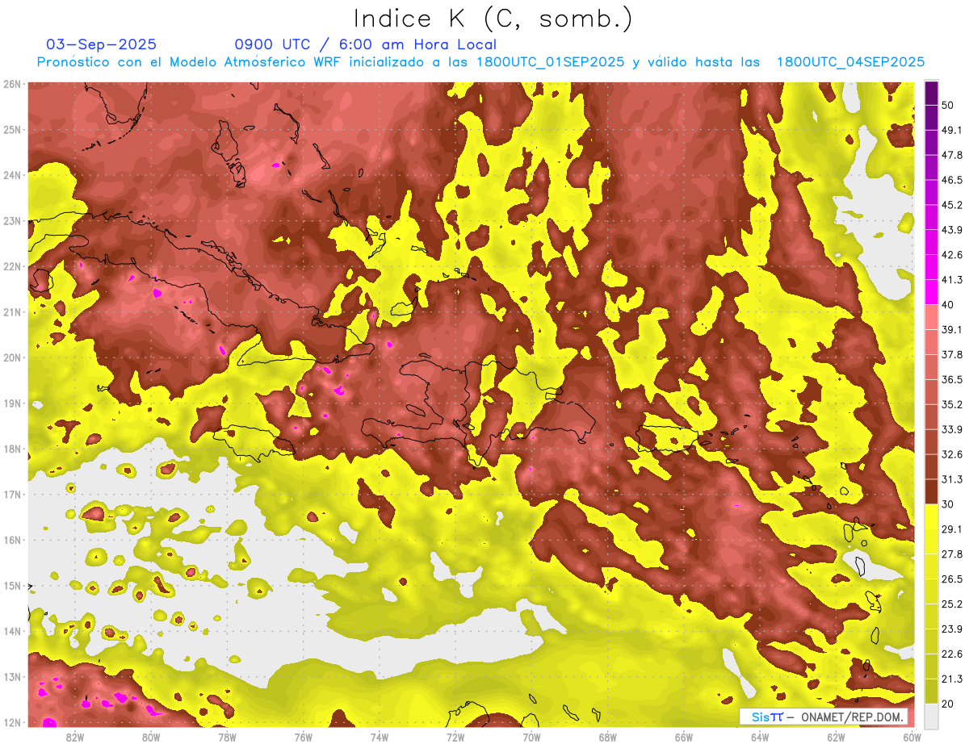Click the latitude axis label '24N'
Image resolution: width=969 pixels, height=748 pixels.
(12, 175)
